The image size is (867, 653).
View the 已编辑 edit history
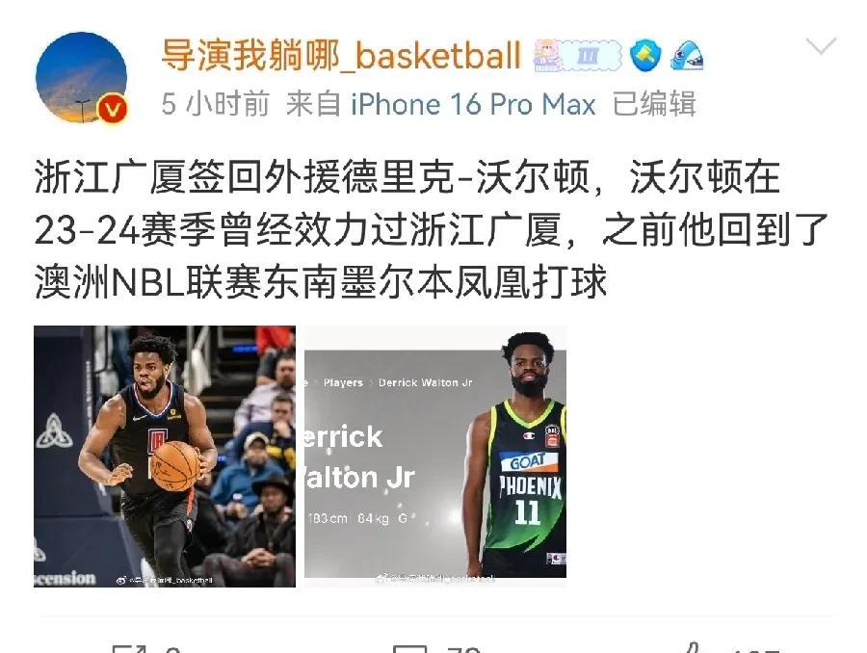(x=654, y=105)
